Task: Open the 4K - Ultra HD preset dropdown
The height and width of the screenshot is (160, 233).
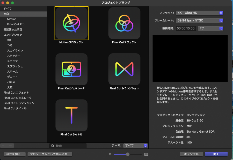Action: [199, 13]
